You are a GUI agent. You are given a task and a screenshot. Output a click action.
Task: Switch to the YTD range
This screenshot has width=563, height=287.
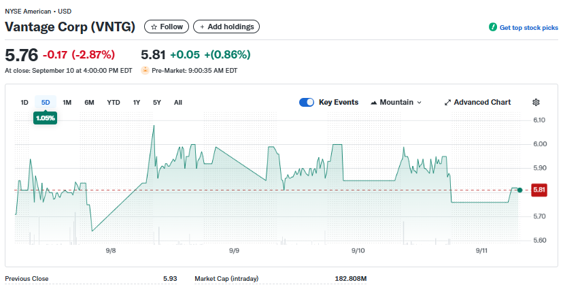click(x=114, y=103)
